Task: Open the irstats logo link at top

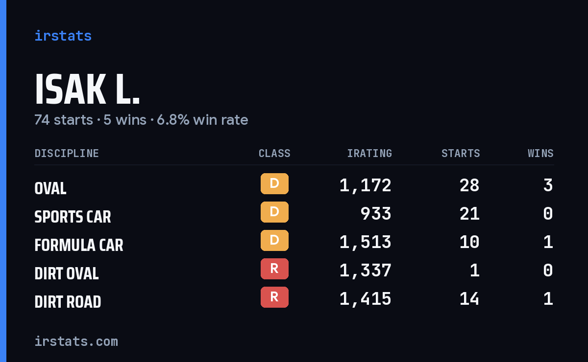Action: pos(63,36)
